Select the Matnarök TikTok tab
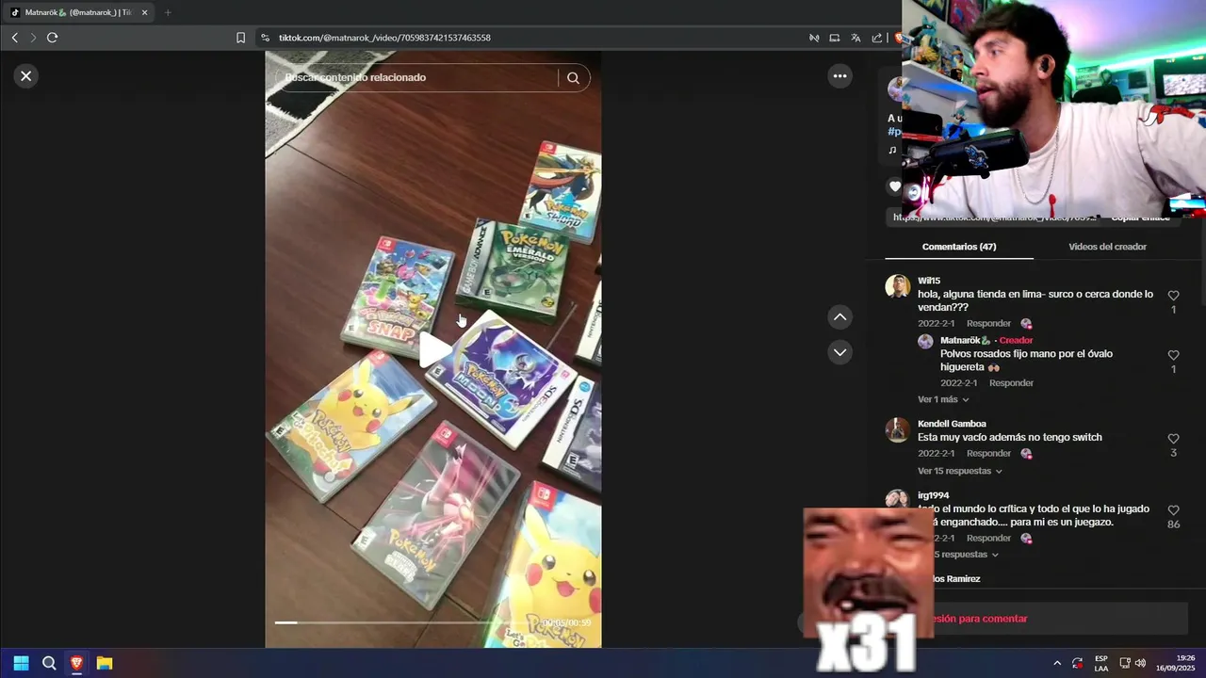Viewport: 1206px width, 678px height. [78, 12]
